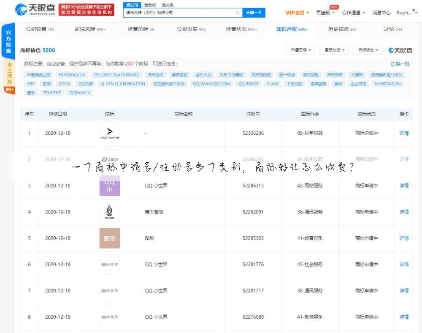Viewport: 422px width, 333px height.
Task: Click the red notification dot on the Euph account
Action: click(x=413, y=10)
